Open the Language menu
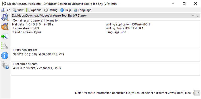Screen dimensions: 201x99 (83, 10)
